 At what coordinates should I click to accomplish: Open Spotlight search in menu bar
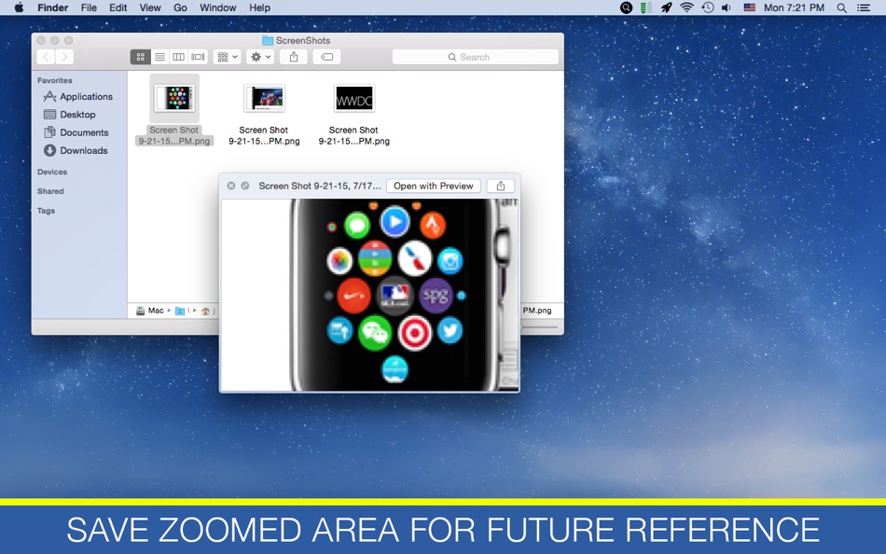842,7
